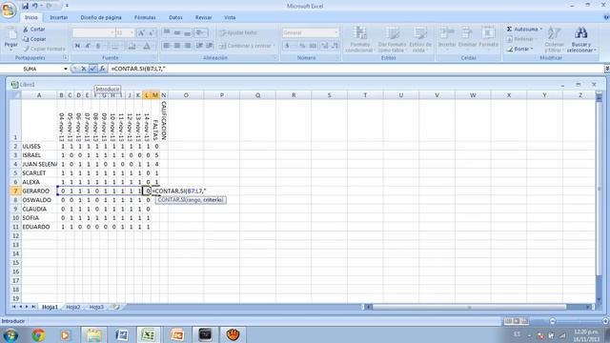Align cell content to top
This screenshot has height=343, width=610.
click(167, 32)
